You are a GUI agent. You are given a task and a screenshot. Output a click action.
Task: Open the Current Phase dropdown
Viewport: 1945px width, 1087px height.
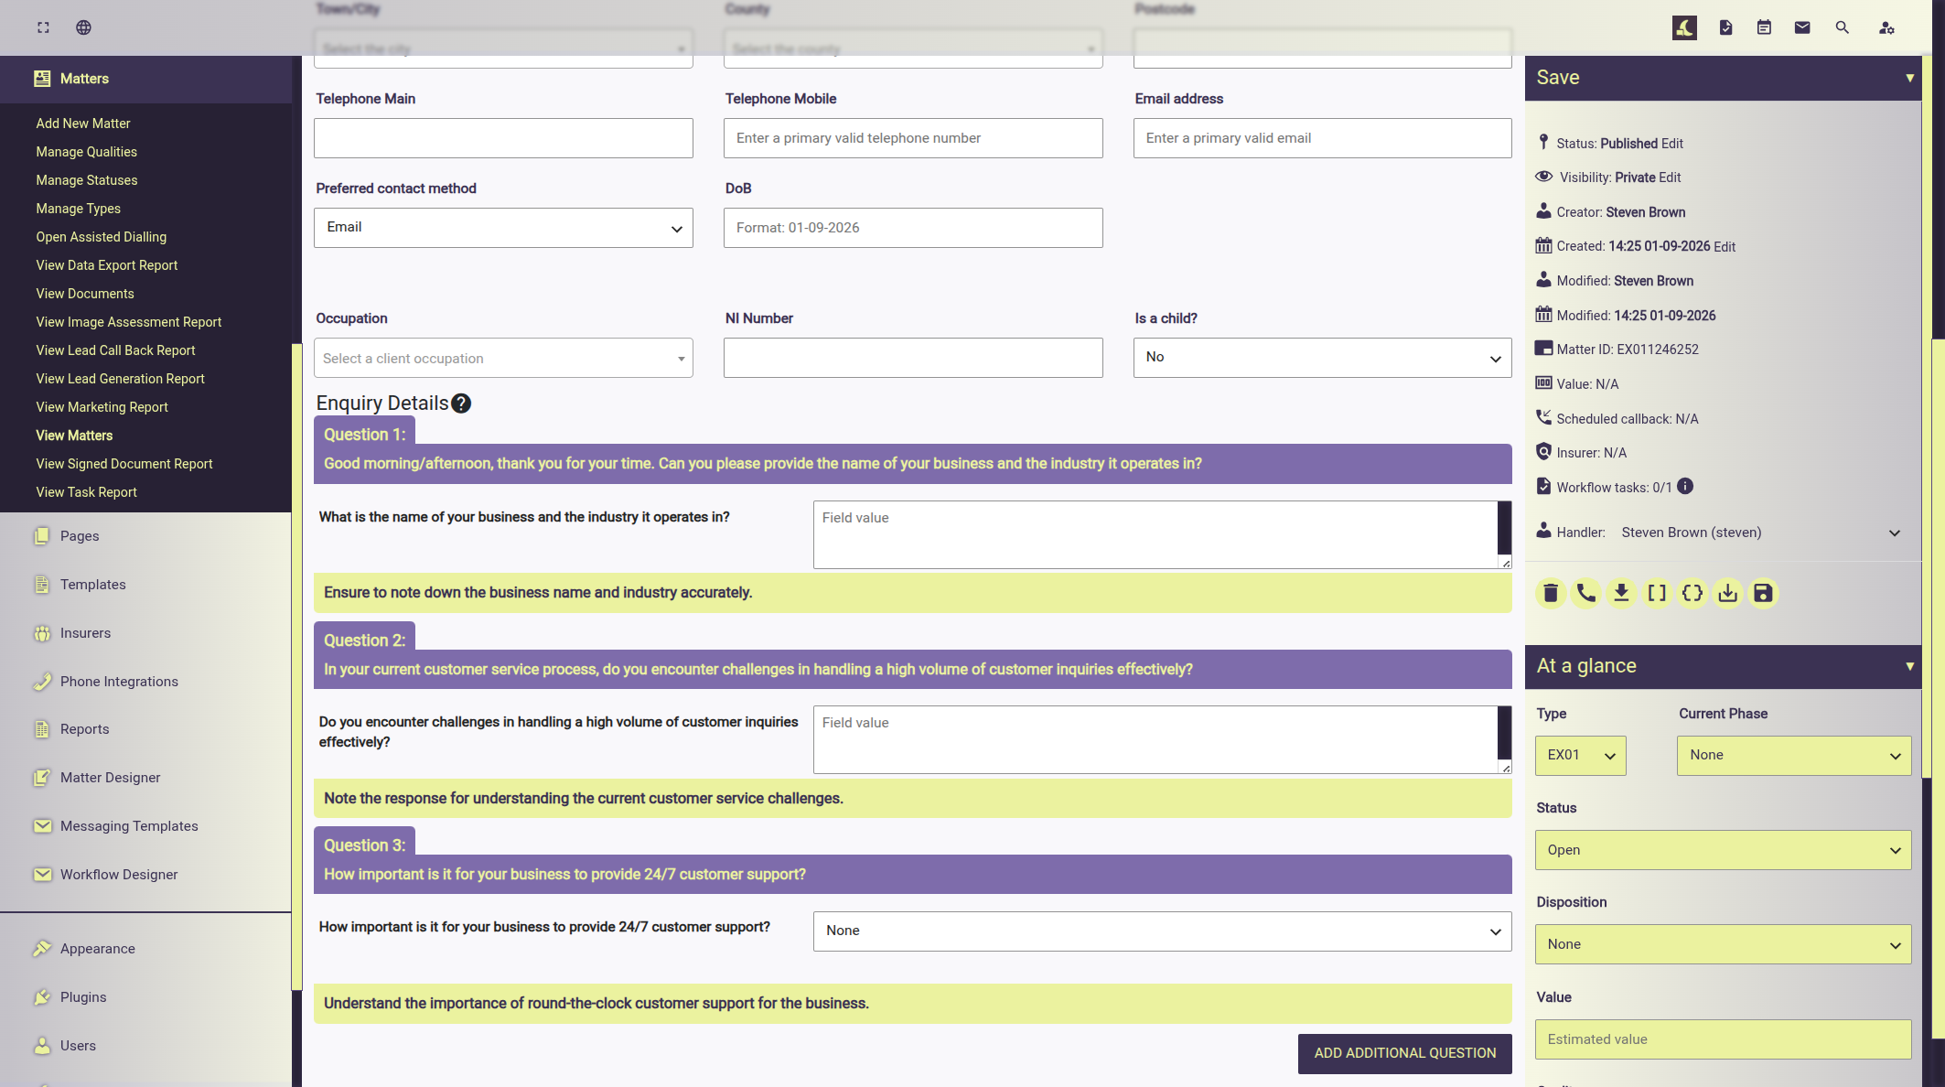point(1794,756)
